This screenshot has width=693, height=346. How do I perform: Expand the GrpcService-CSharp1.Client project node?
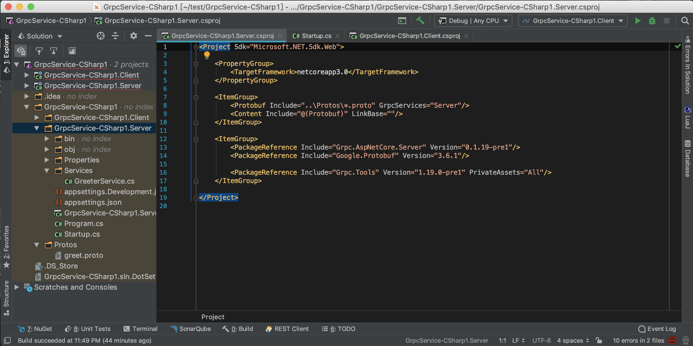27,75
